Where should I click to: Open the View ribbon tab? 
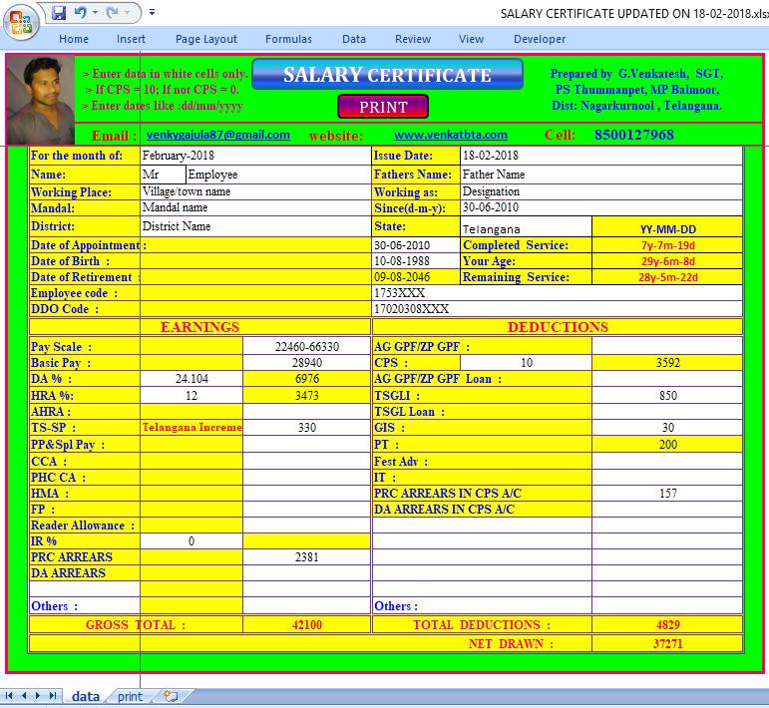[472, 39]
